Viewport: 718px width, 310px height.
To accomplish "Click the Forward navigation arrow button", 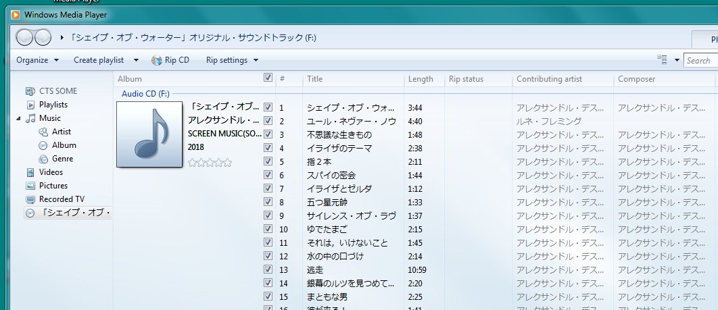I will (x=43, y=38).
